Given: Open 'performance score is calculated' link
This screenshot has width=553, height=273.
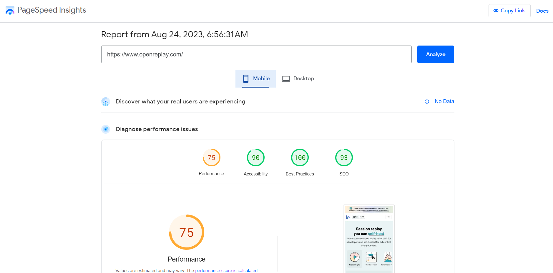Looking at the screenshot, I should 226,271.
